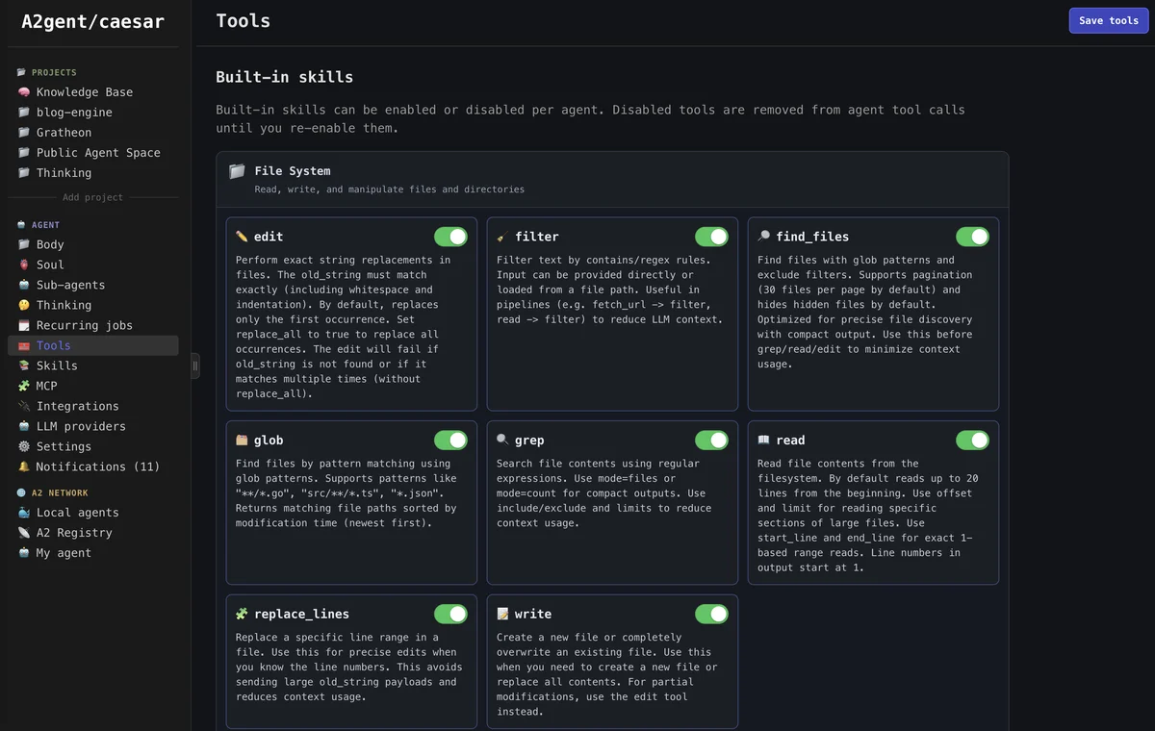The height and width of the screenshot is (731, 1155).
Task: Disable the replace_lines toggle
Action: (450, 614)
